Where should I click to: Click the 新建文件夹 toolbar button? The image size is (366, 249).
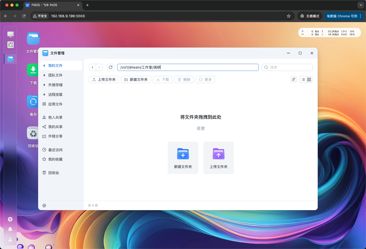[136, 80]
